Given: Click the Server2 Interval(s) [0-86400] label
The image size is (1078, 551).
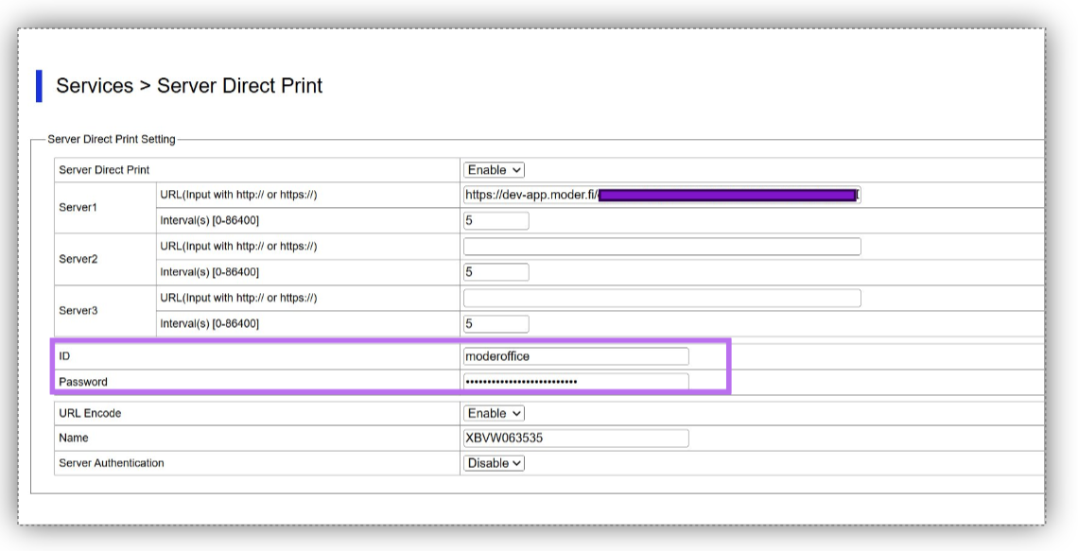Looking at the screenshot, I should pos(210,272).
